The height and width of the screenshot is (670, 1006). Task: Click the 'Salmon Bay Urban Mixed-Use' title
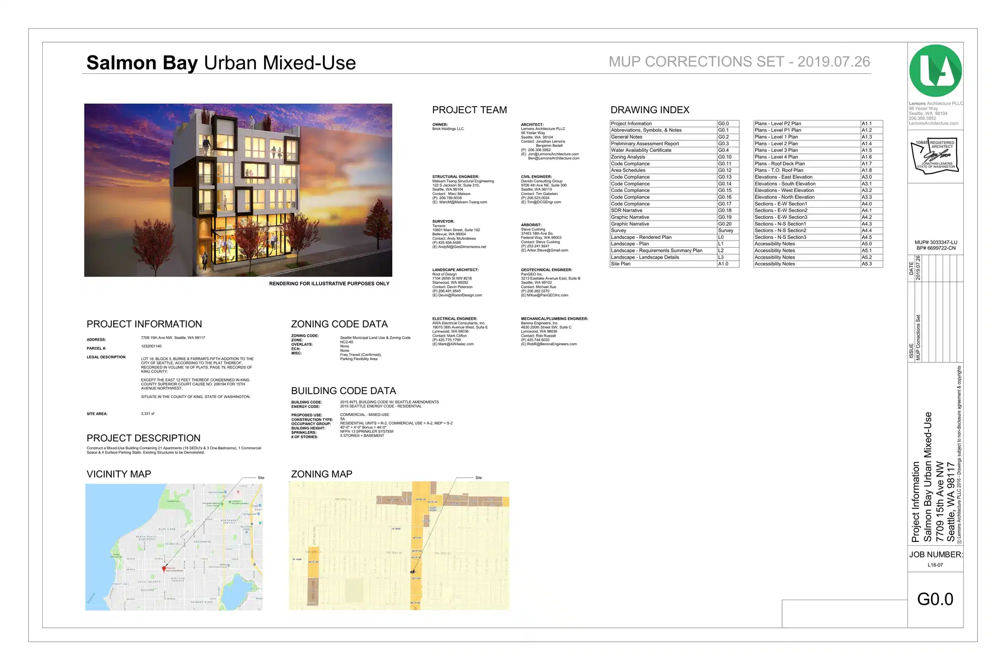click(x=221, y=63)
